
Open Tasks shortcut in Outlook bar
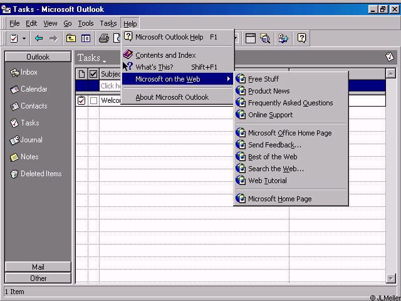pos(24,123)
